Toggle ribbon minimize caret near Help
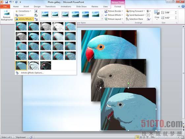185x139 pixels. pyautogui.click(x=179, y=7)
